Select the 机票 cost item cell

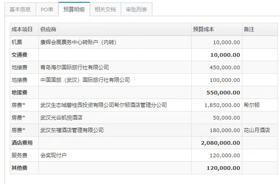point(17,42)
